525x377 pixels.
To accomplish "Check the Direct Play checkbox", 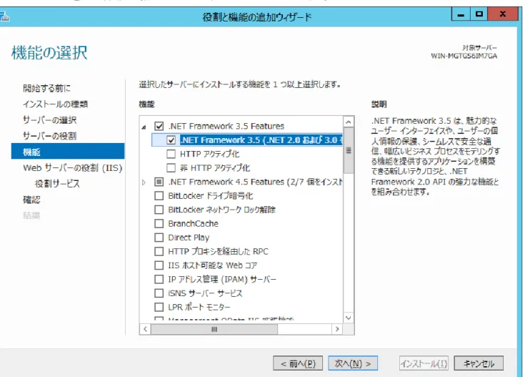I will click(159, 238).
